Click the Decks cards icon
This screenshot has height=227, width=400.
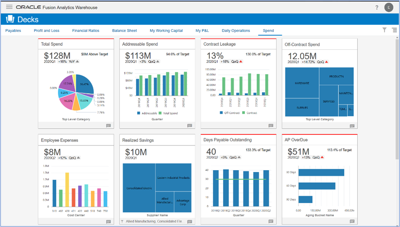click(10, 19)
